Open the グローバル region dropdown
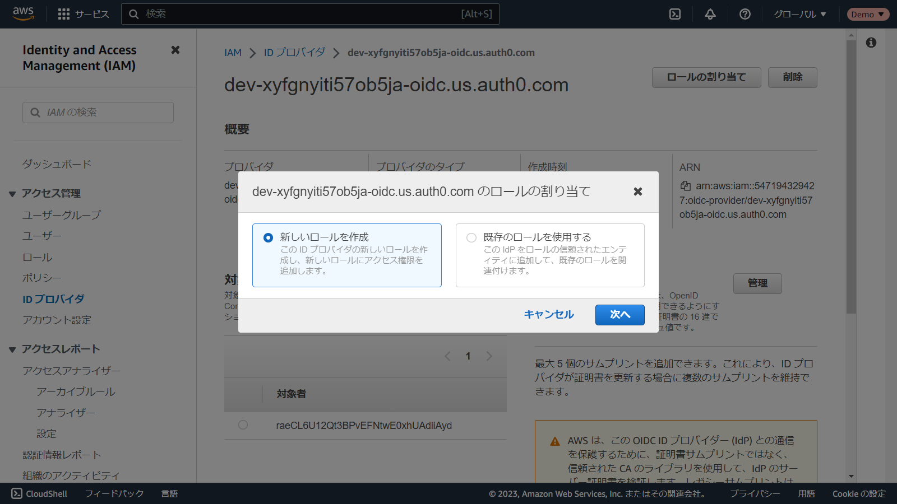This screenshot has height=504, width=897. pyautogui.click(x=800, y=14)
